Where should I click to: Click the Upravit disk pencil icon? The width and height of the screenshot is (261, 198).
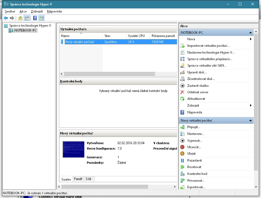(x=182, y=72)
